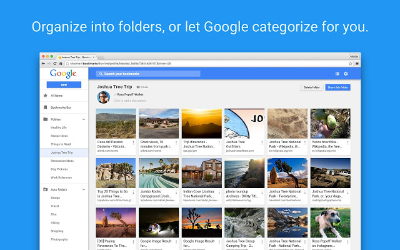Click the NEW button
This screenshot has height=250, width=400.
coord(64,85)
